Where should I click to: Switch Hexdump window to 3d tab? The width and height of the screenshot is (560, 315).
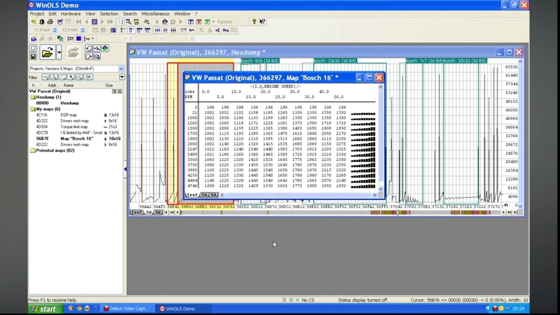(x=158, y=213)
